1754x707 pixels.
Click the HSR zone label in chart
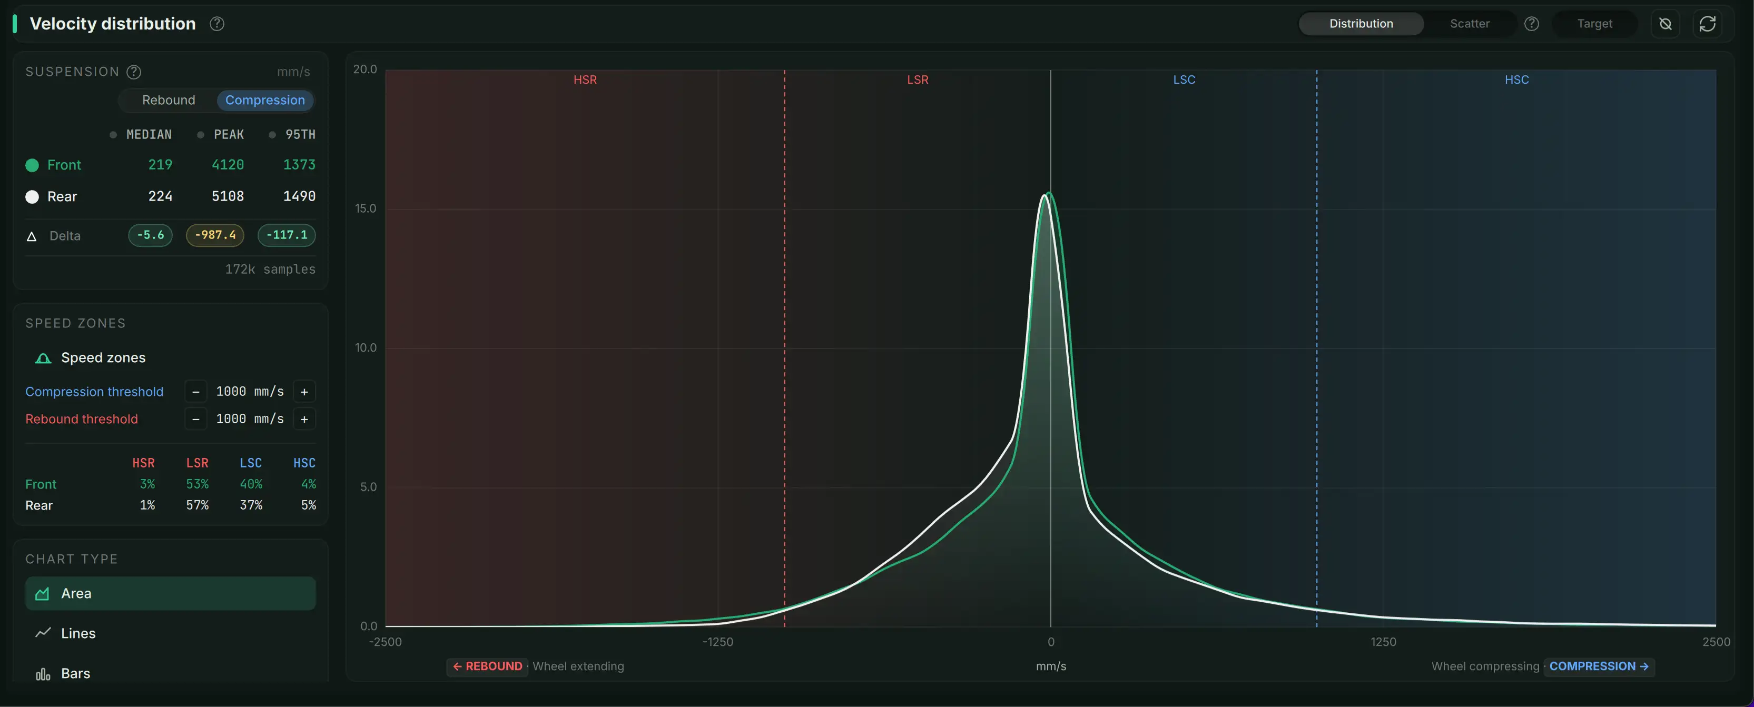click(585, 79)
